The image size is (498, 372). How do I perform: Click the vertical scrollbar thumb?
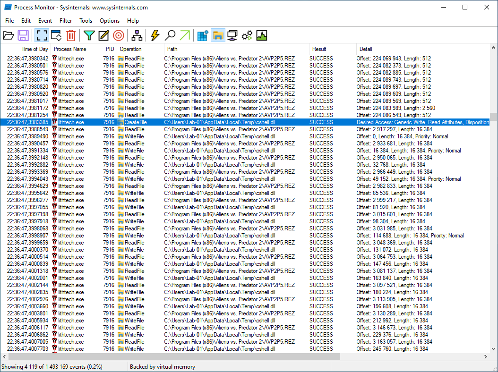tap(493, 117)
